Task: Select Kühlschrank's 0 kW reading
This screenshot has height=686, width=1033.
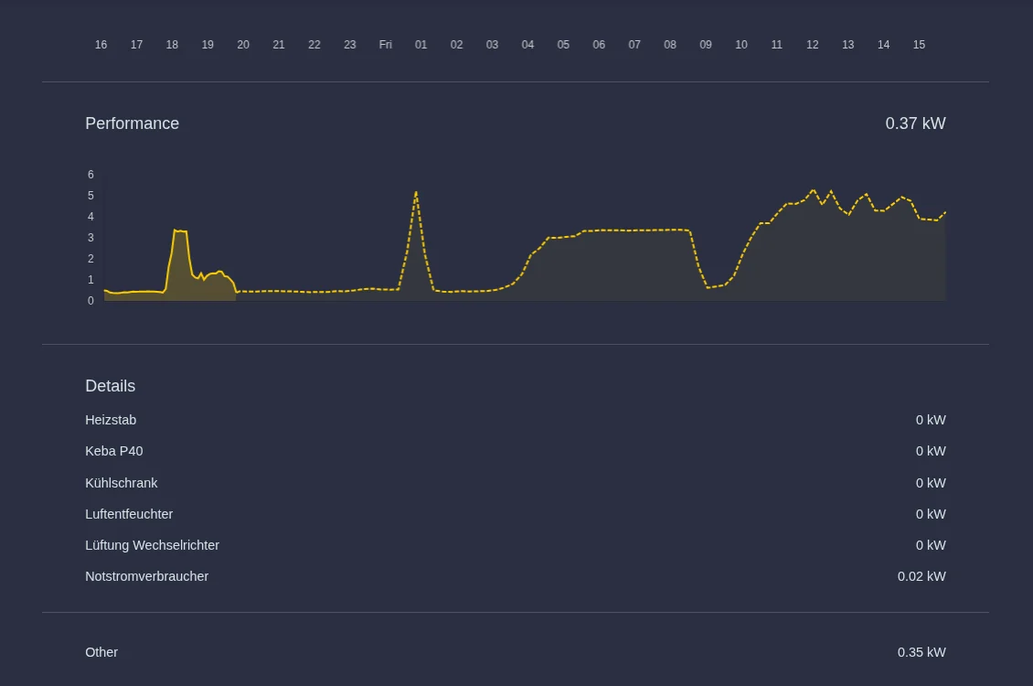Action: 931,483
